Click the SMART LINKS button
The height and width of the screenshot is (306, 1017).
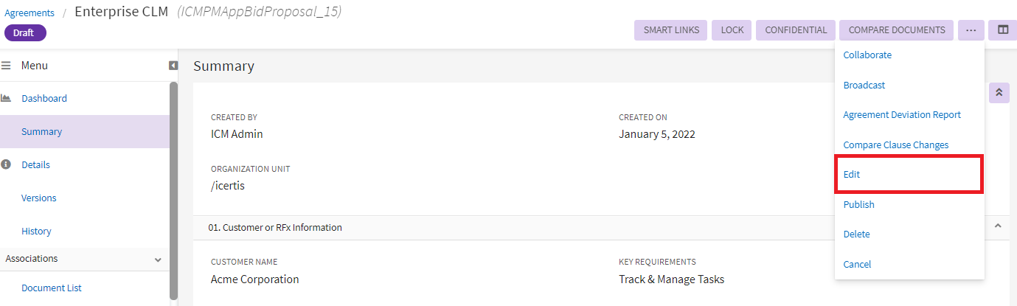point(671,30)
